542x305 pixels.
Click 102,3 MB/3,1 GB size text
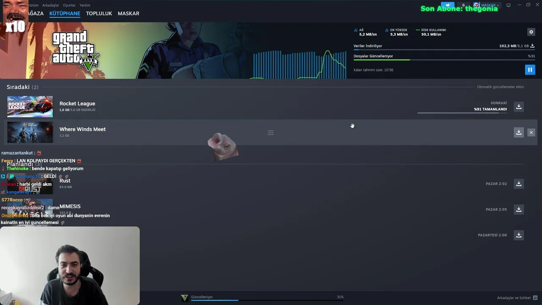click(x=514, y=46)
